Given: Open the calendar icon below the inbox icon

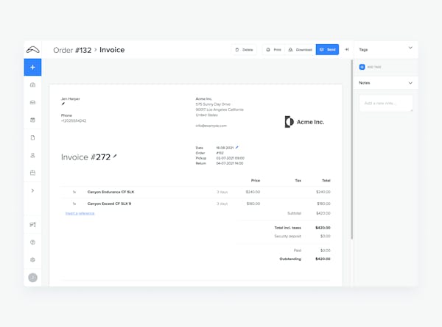Looking at the screenshot, I should (x=32, y=120).
